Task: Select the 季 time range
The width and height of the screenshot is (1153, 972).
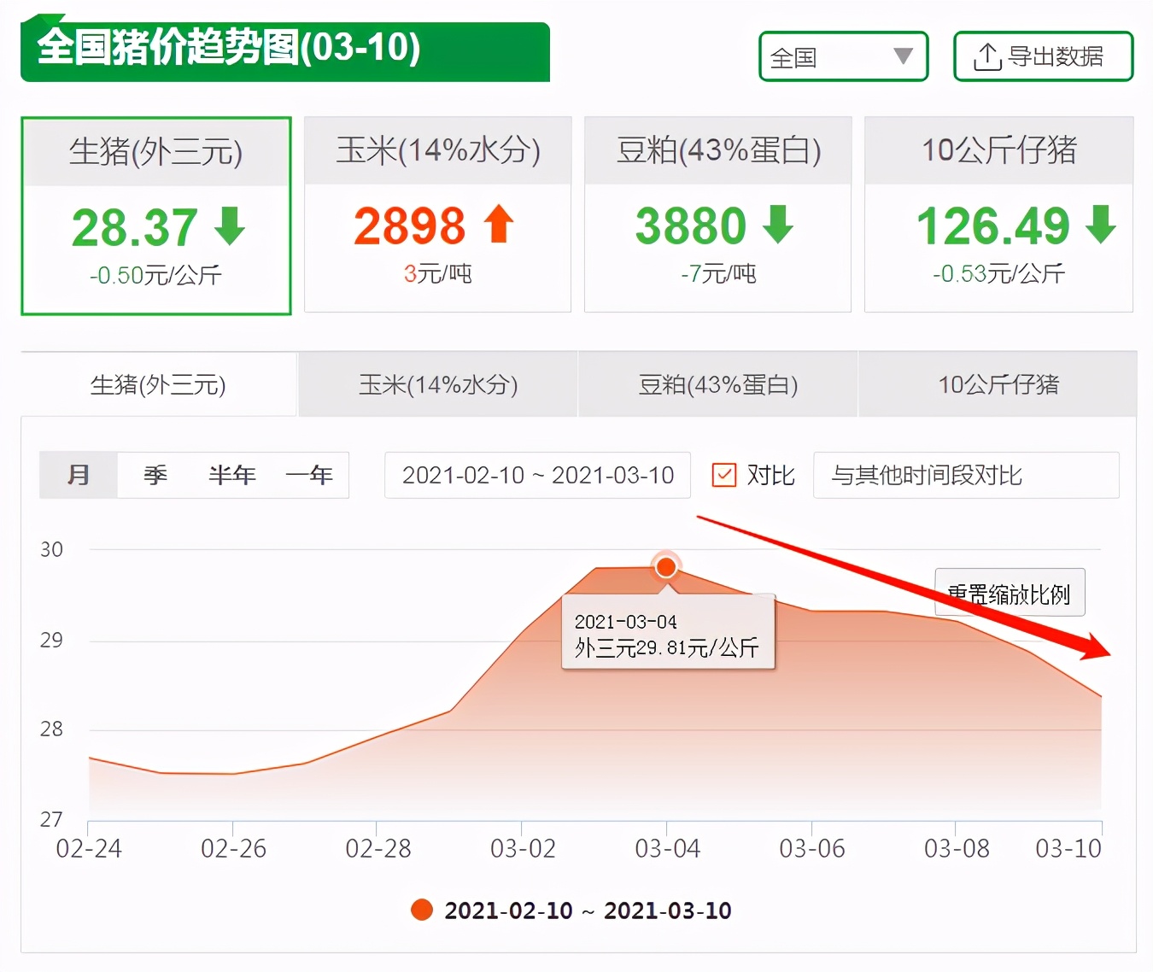Action: tap(155, 475)
